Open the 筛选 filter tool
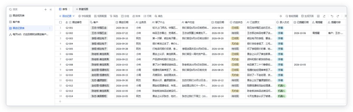353x112 pixels. [x=114, y=16]
